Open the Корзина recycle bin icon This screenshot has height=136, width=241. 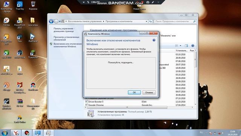point(33,6)
